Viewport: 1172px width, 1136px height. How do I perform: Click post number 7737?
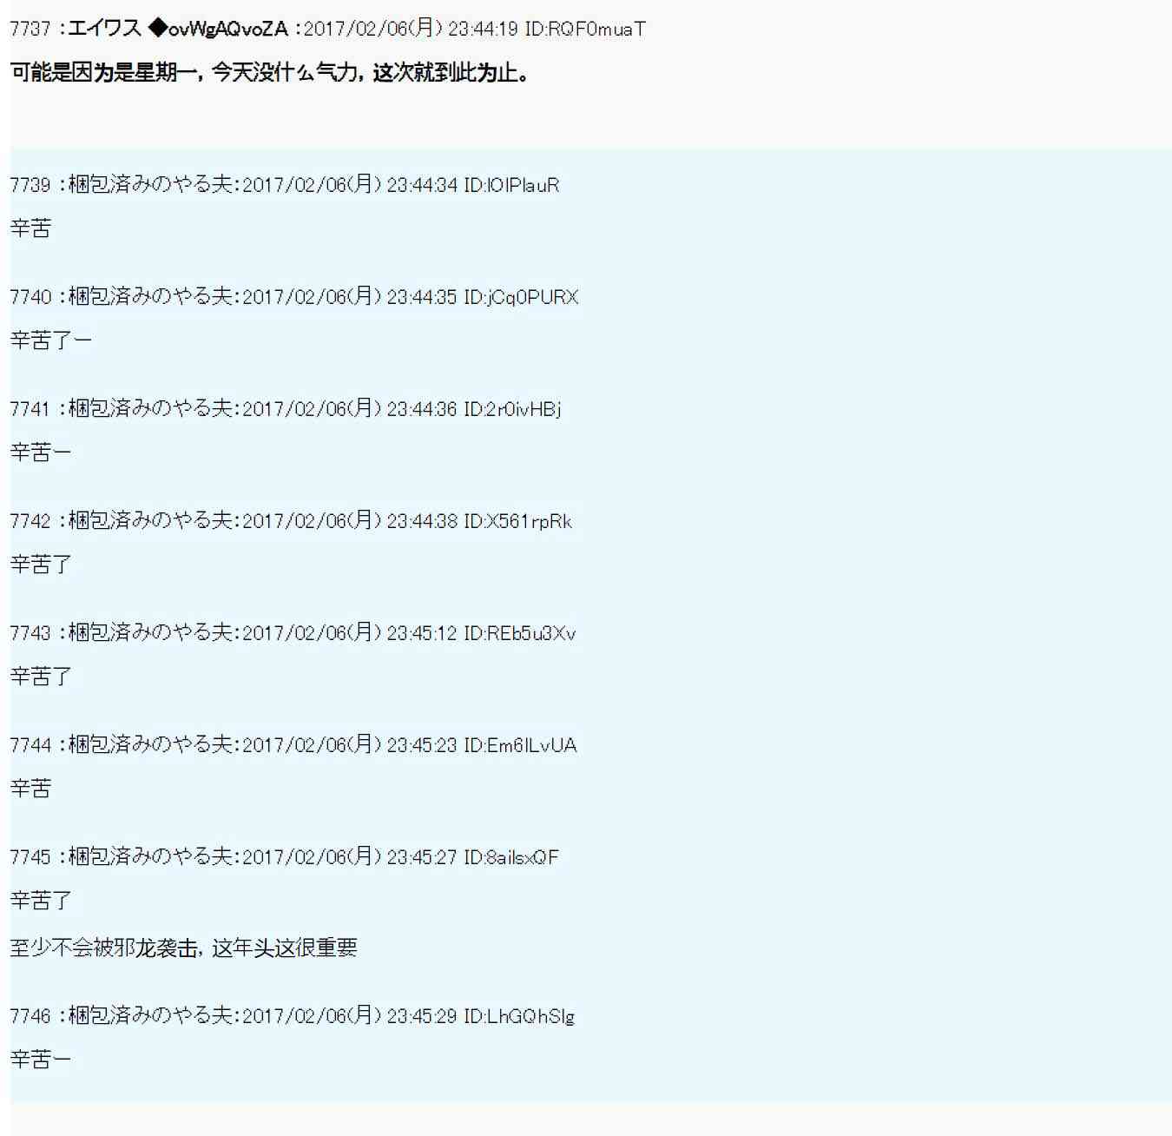point(30,30)
